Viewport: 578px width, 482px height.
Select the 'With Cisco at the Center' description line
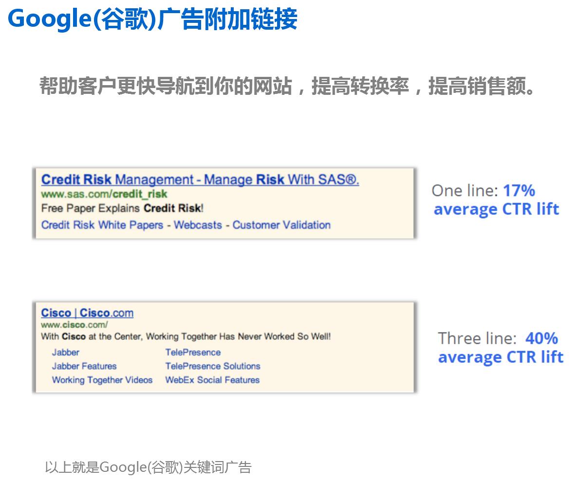(186, 337)
